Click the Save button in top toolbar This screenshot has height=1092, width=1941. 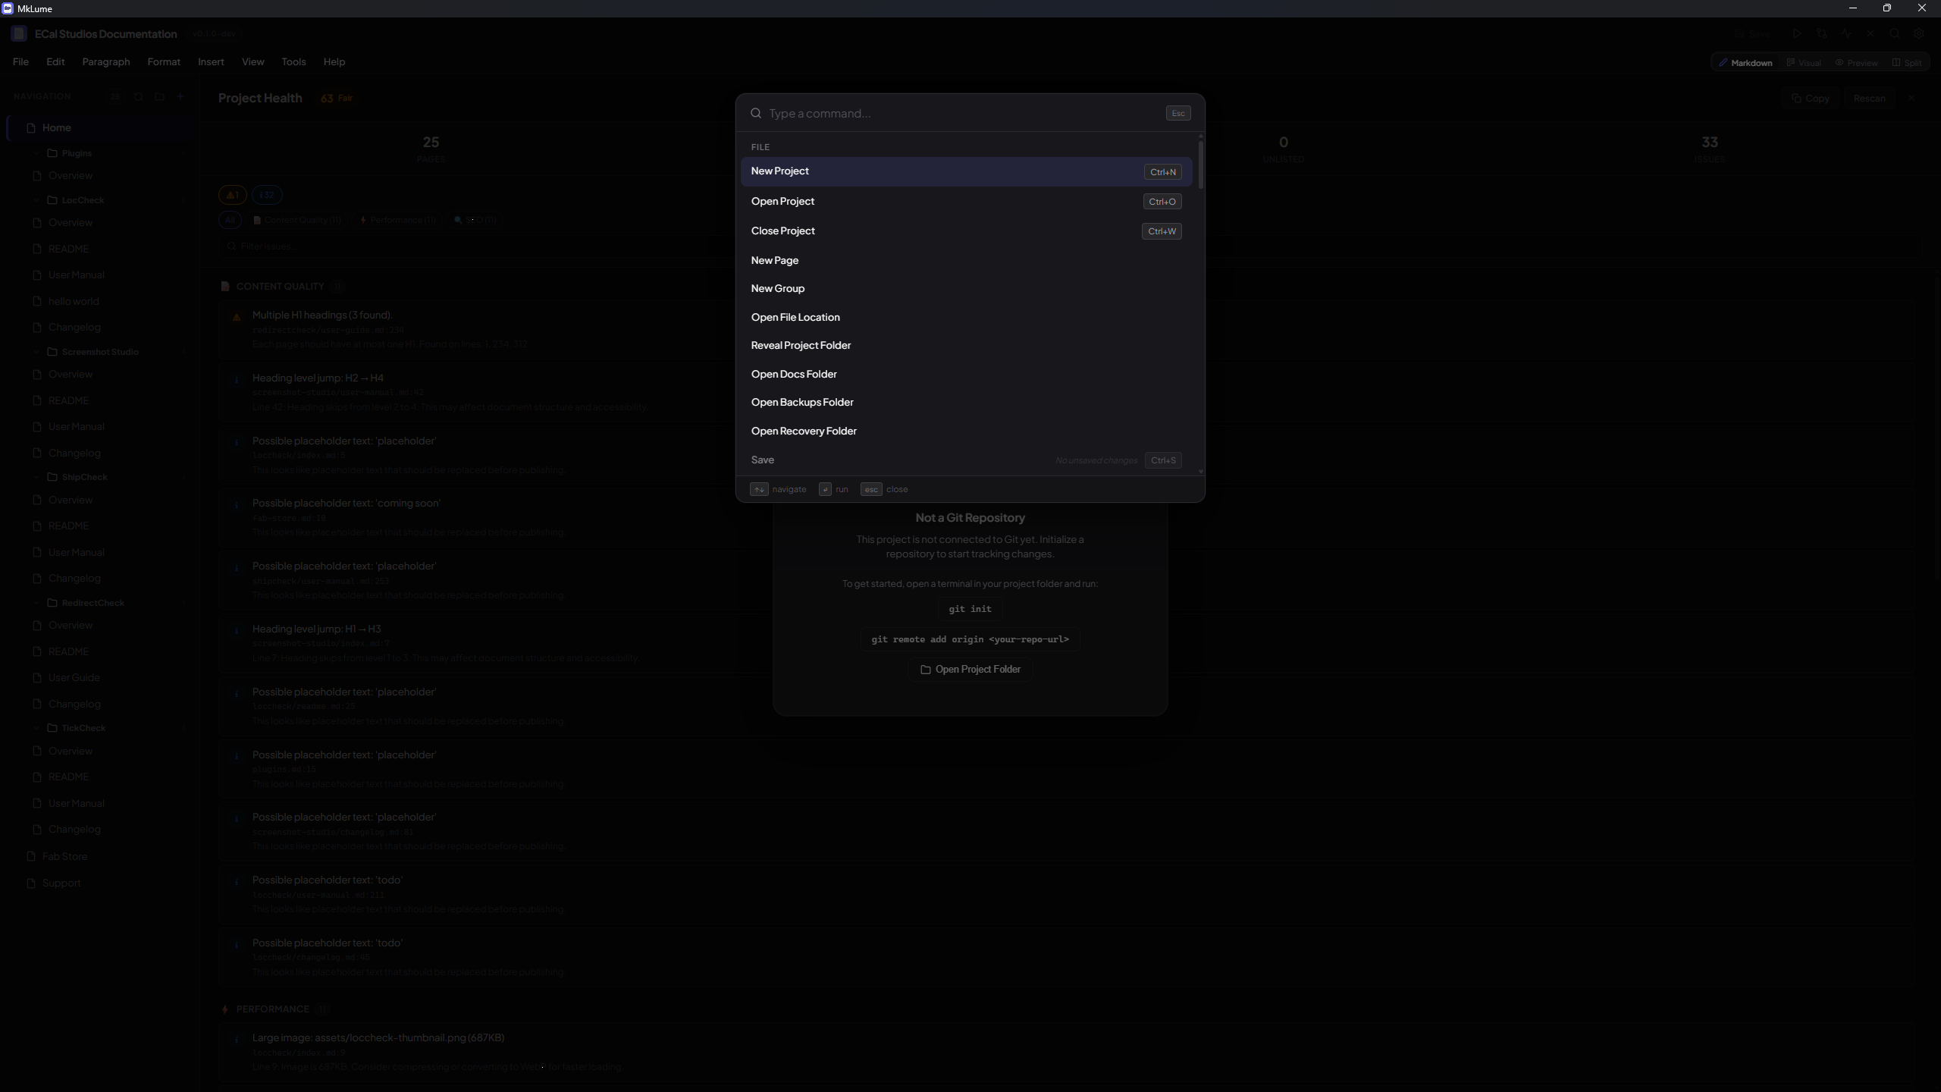coord(1752,33)
